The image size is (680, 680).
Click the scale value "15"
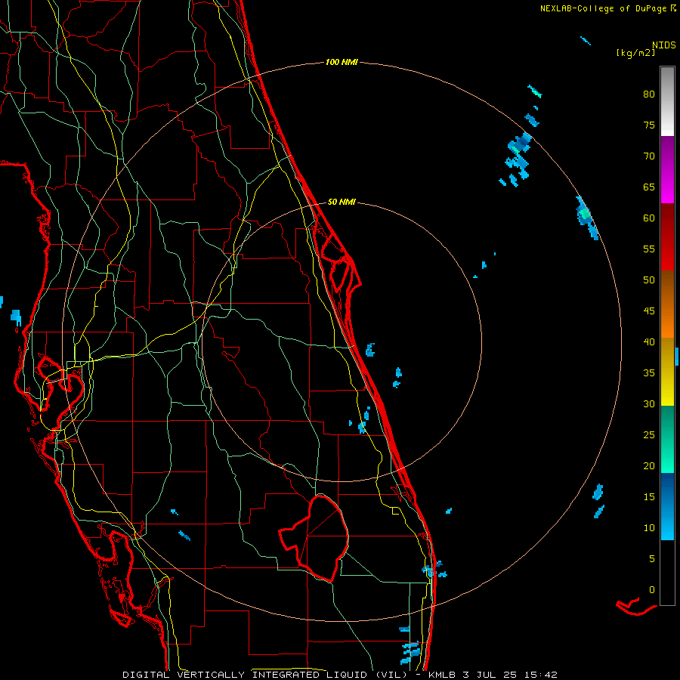pos(649,496)
